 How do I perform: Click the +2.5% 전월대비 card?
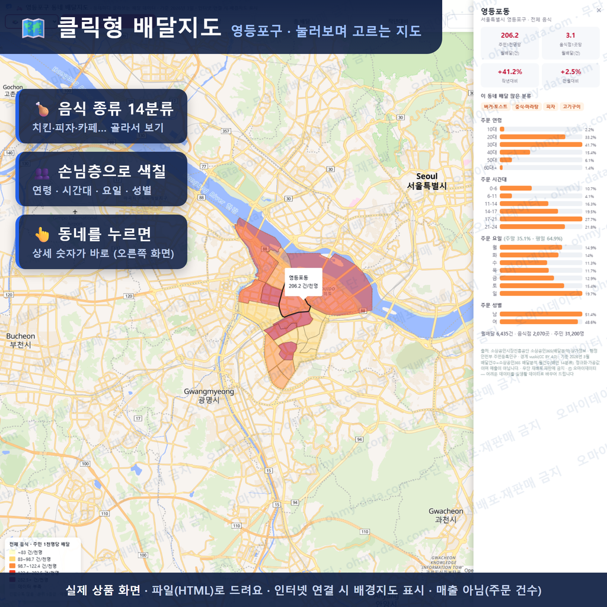coord(570,75)
